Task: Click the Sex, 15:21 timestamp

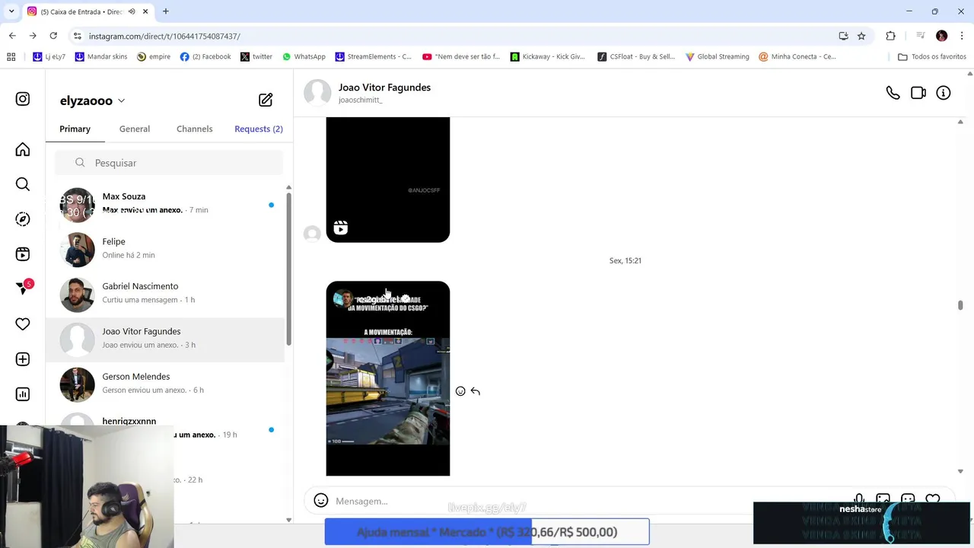Action: pos(625,260)
